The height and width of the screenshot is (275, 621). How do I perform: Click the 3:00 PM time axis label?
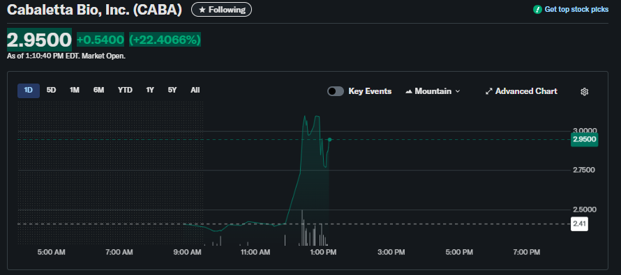click(391, 252)
